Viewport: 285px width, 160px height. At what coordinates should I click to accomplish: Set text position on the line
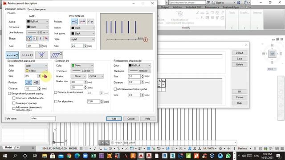(x=36, y=82)
